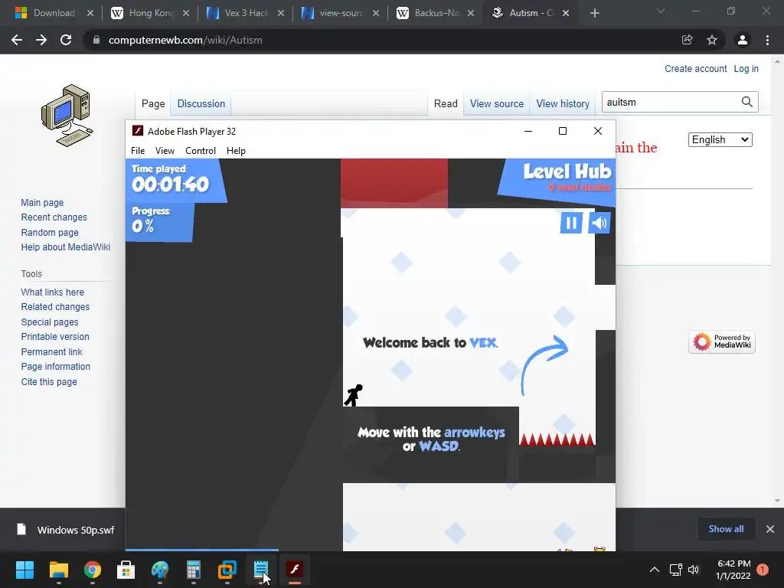
Task: Open Related changes link
Action: coord(55,306)
